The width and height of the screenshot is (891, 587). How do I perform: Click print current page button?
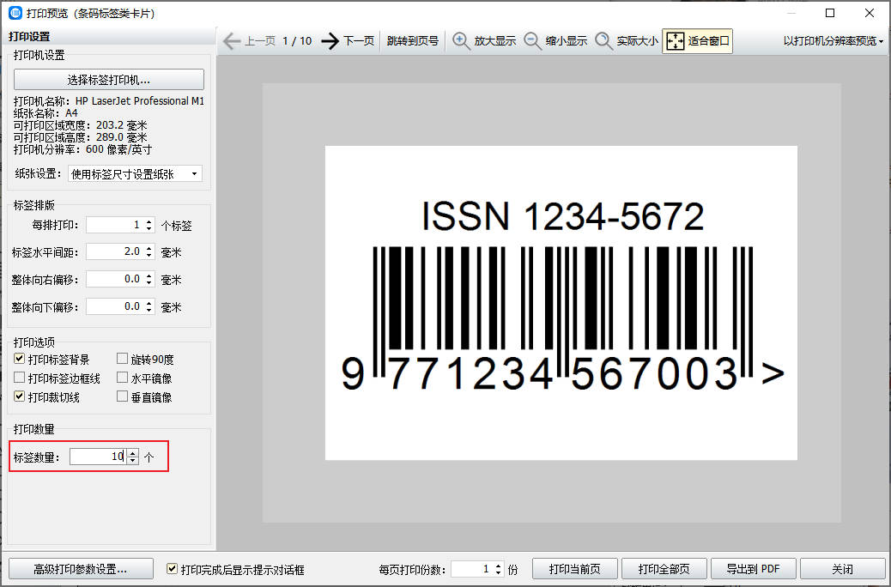pyautogui.click(x=574, y=569)
